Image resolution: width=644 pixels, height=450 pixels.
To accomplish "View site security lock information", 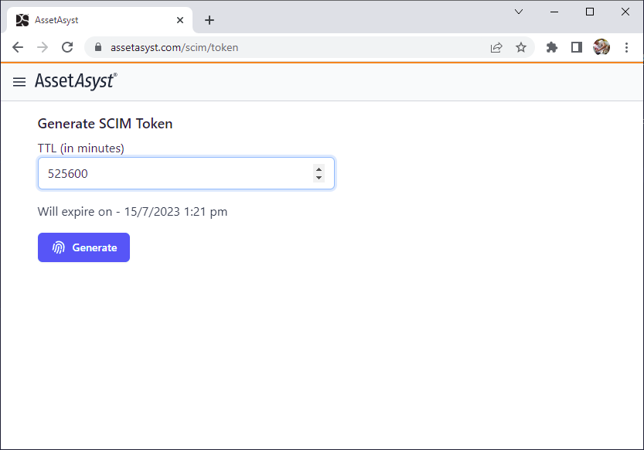I will [97, 47].
